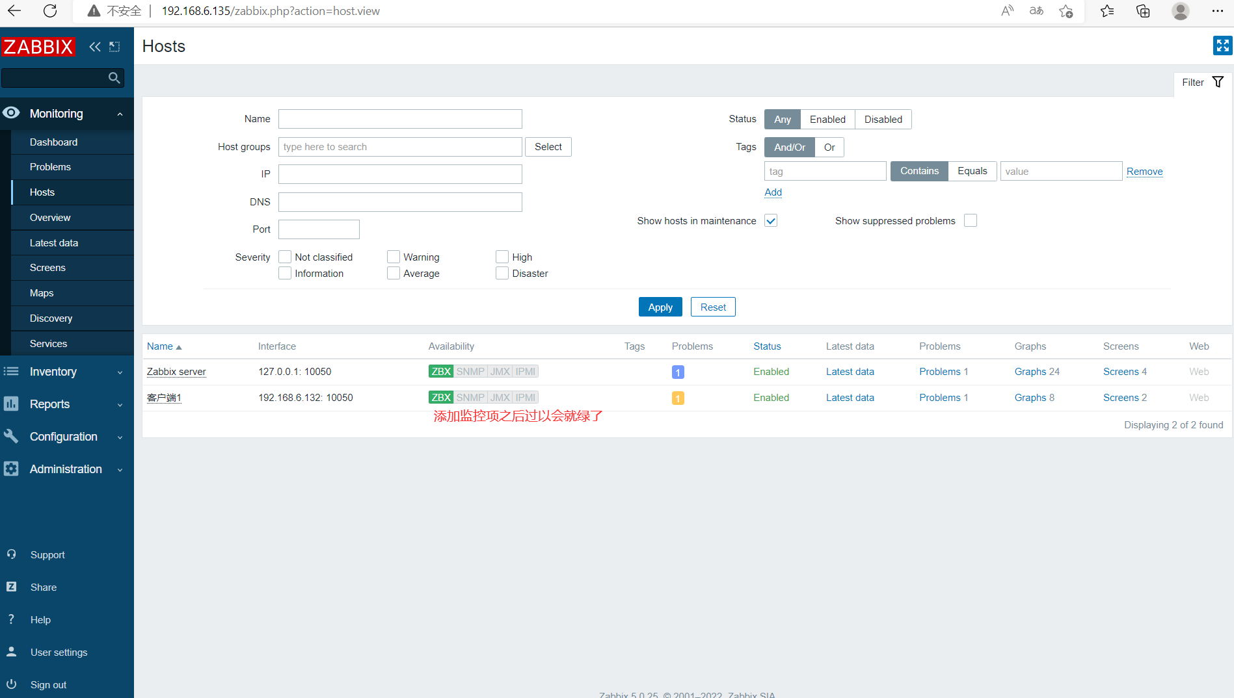Expand the Reports menu section
The image size is (1234, 698).
(120, 405)
